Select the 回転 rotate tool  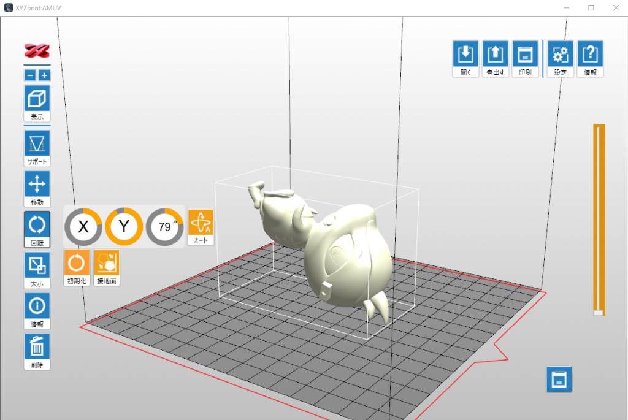tap(37, 229)
